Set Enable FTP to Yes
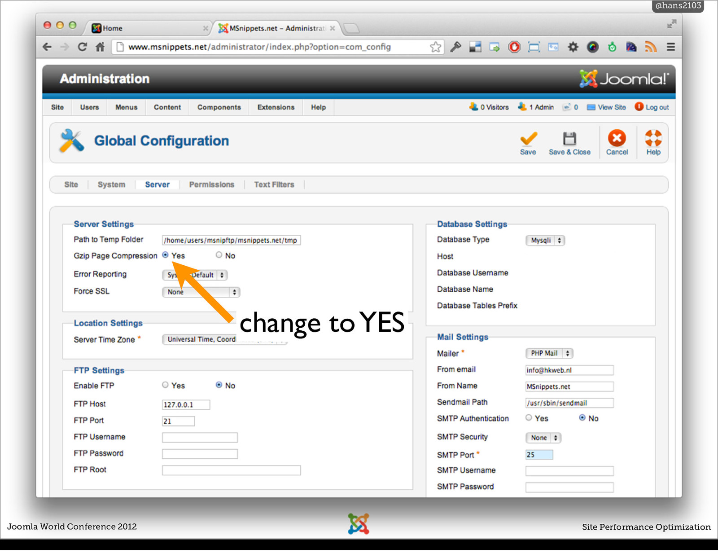The width and height of the screenshot is (718, 553). click(x=165, y=385)
